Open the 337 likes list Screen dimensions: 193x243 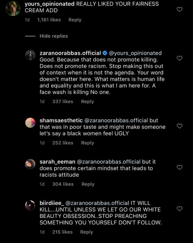coord(63,102)
